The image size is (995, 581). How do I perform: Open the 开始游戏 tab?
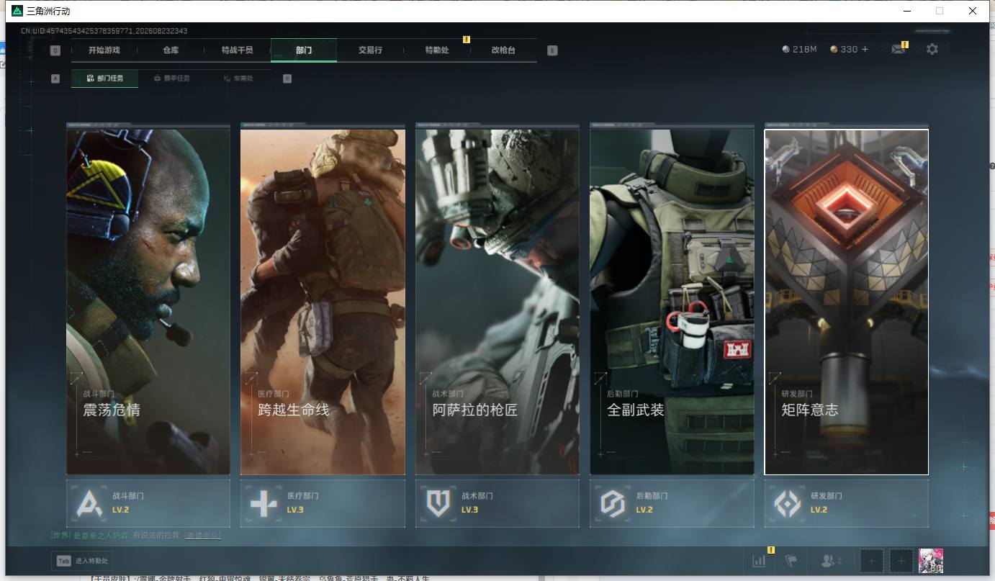(104, 50)
